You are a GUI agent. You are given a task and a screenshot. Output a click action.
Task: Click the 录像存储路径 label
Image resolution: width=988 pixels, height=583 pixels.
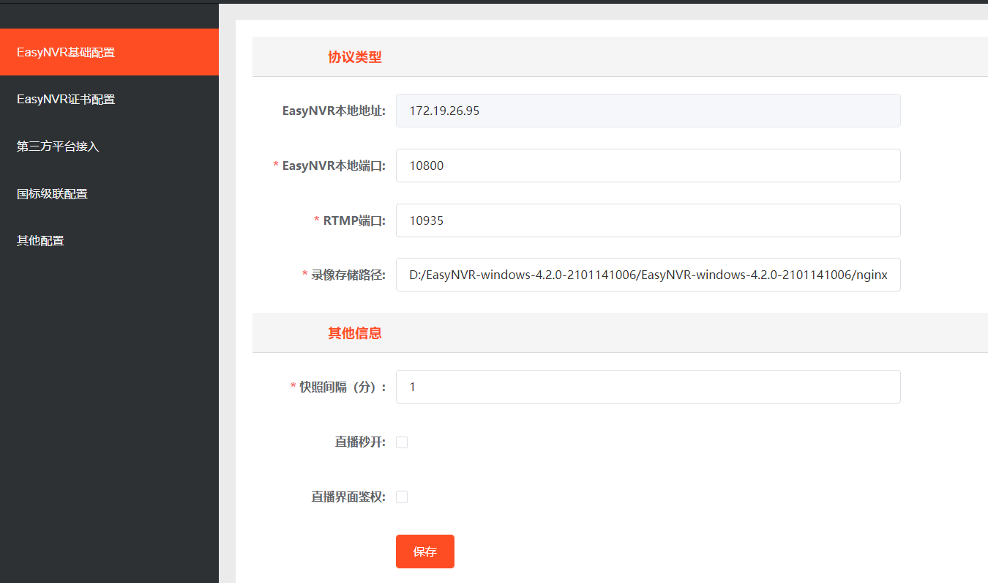[x=348, y=275]
